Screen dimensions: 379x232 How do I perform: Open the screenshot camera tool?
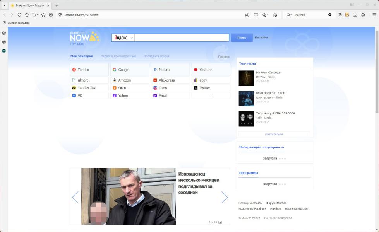tap(340, 15)
